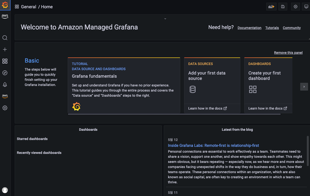Click the Grafana logo in the sidebar

5,5
